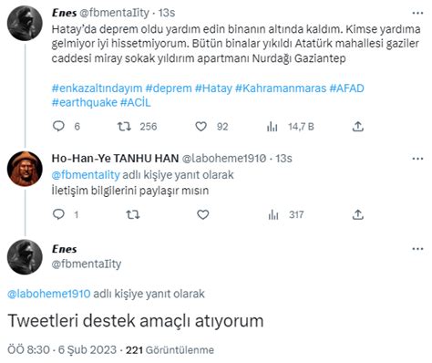Screen dimensions: 432x363
Task: View analytics showing 317 views
Action: click(273, 215)
